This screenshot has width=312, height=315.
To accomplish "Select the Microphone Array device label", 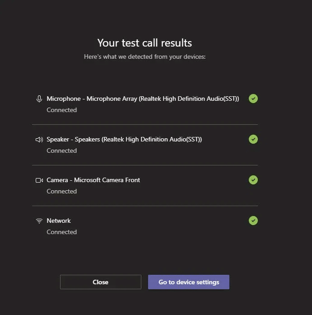I will (143, 99).
